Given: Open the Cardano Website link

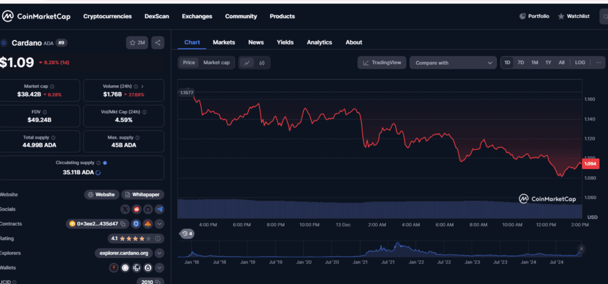Looking at the screenshot, I should pyautogui.click(x=102, y=194).
